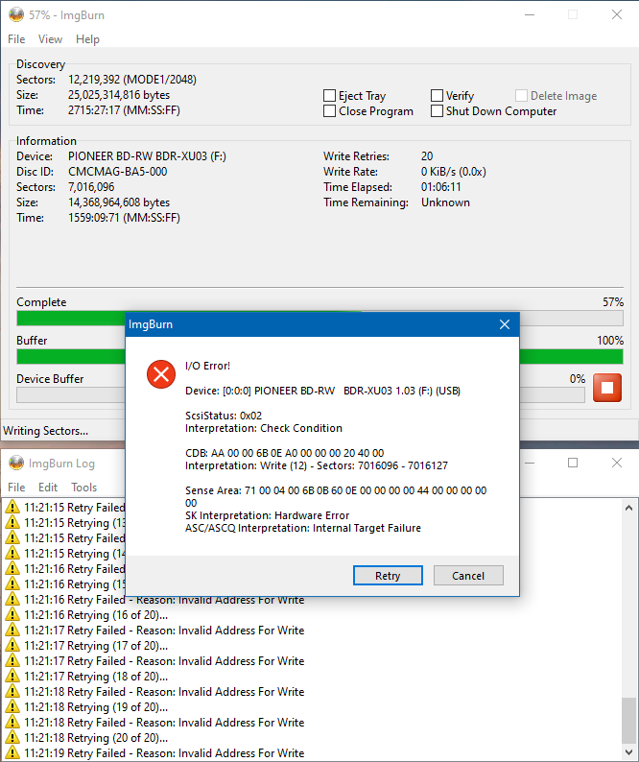
Task: Click the warning icon of last log entry
Action: (x=12, y=753)
